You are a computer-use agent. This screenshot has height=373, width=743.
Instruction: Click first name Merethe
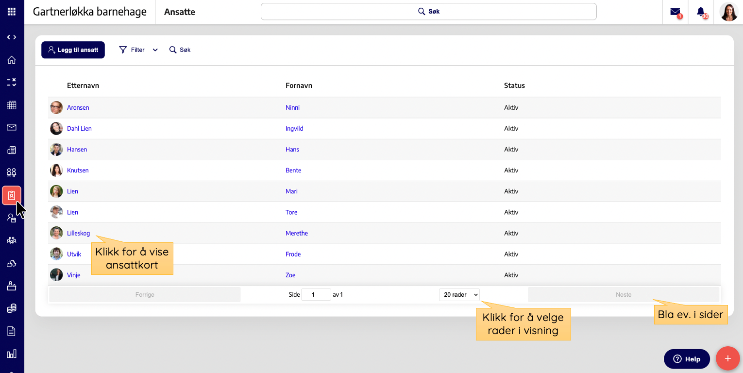[x=297, y=233]
